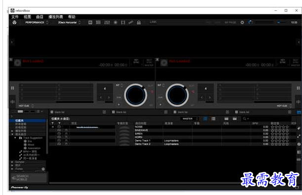
Task: Expand the iTunes tree node
Action: (12, 169)
